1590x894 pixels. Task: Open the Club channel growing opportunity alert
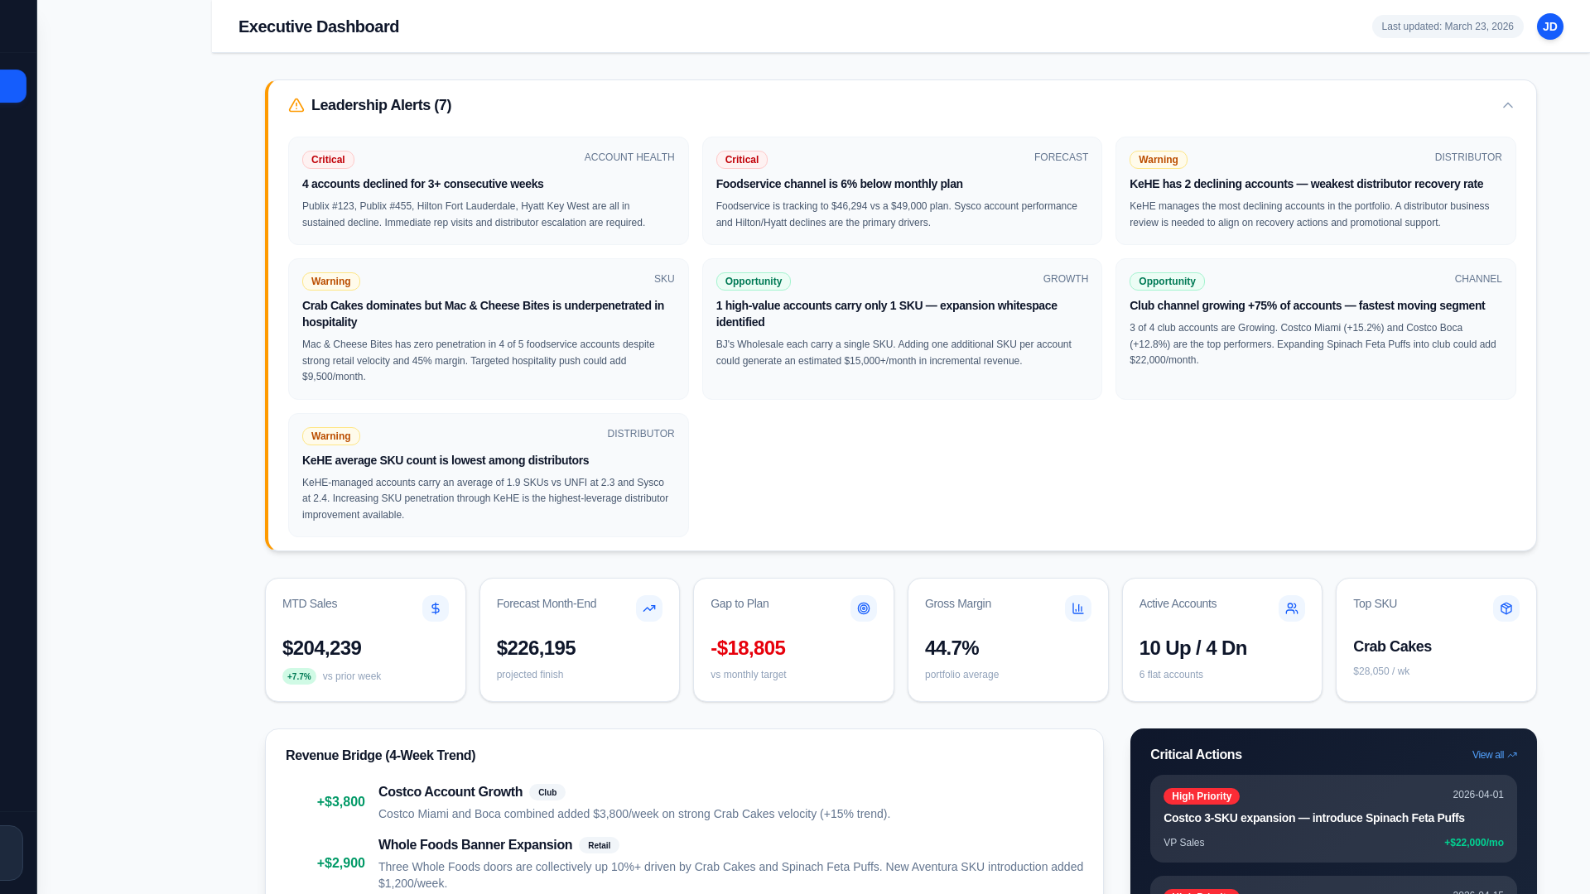[1314, 329]
